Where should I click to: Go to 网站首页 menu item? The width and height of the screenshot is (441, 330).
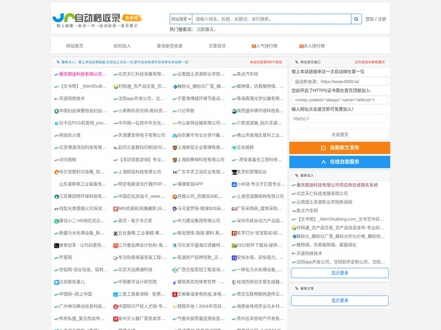click(x=75, y=46)
